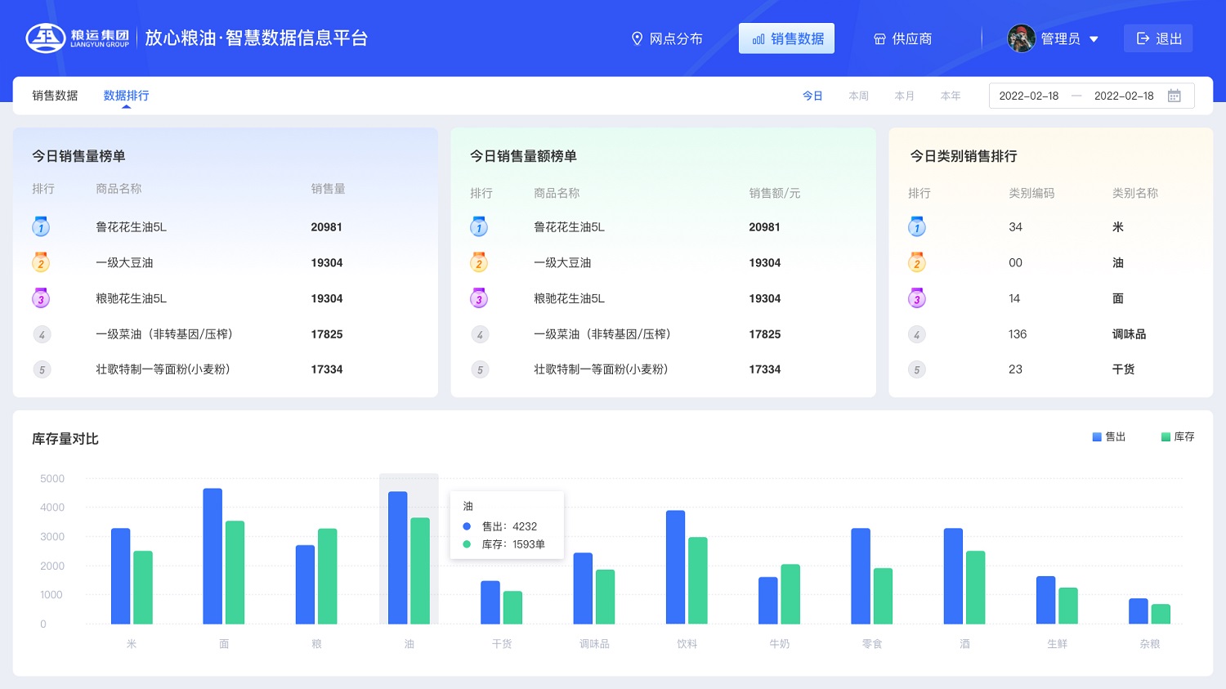This screenshot has width=1226, height=689.
Task: Select the location pin icon beside 网点分布
Action: coord(638,38)
